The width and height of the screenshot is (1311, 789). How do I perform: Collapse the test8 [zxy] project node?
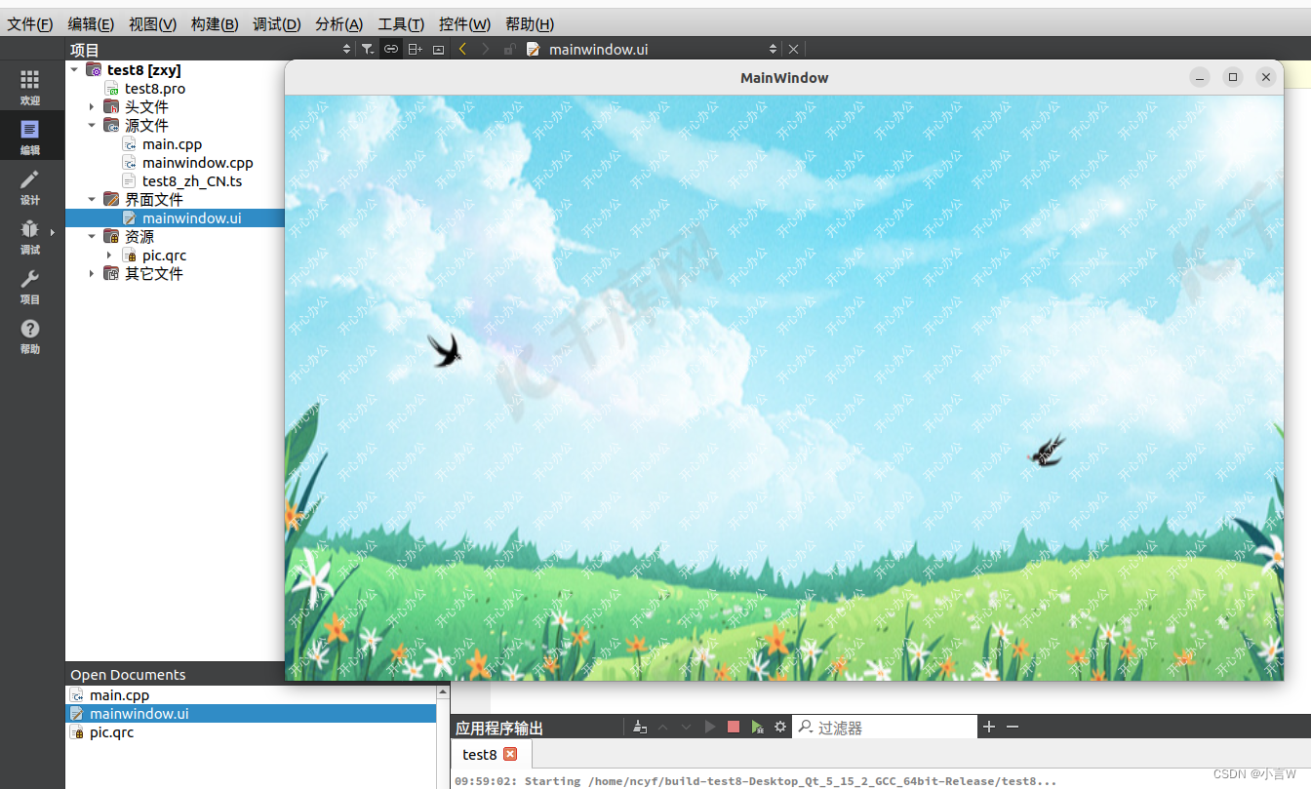[74, 69]
